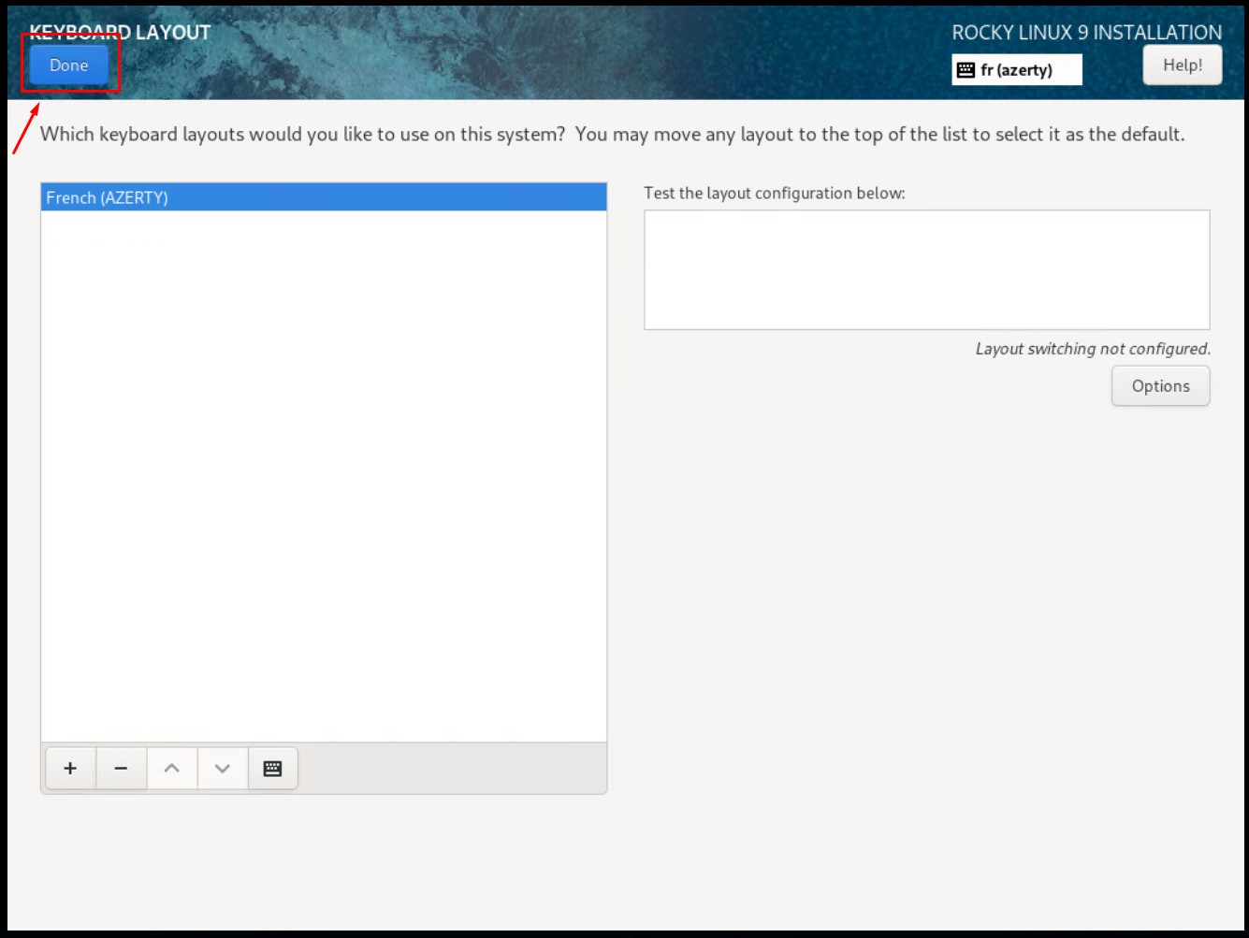Preview the selected keyboard layout
The height and width of the screenshot is (938, 1249).
272,769
